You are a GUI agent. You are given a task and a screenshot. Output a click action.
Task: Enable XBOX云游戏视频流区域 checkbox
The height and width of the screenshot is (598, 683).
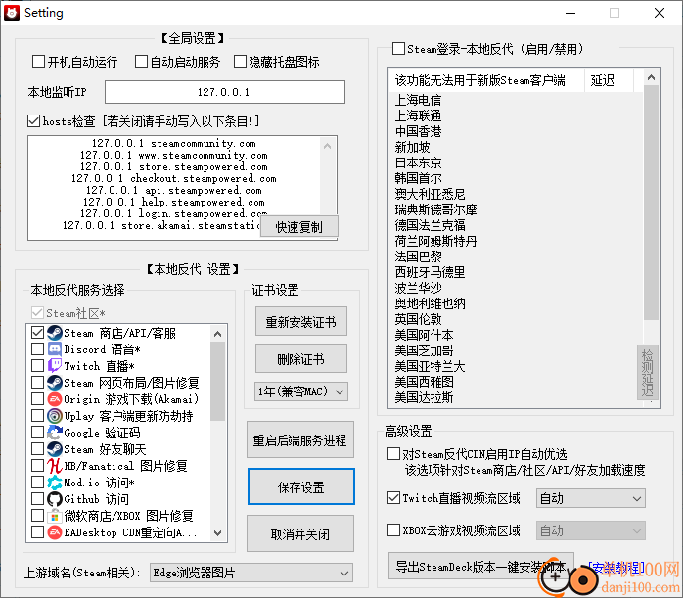393,530
